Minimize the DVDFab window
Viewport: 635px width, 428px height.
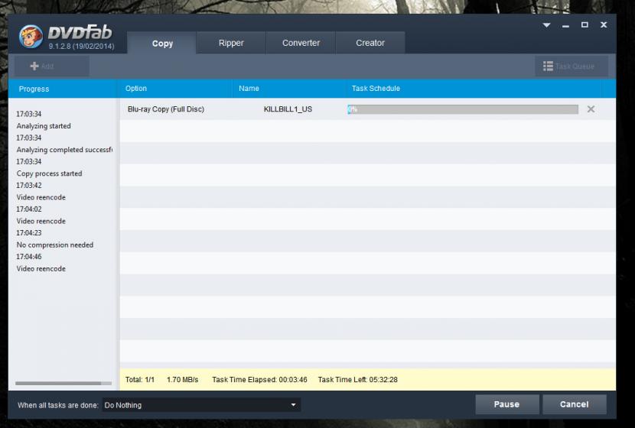click(x=565, y=26)
